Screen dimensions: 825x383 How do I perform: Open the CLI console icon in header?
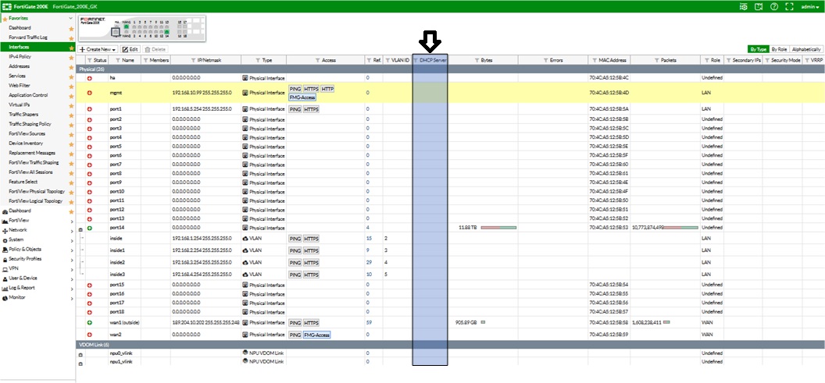pos(744,6)
